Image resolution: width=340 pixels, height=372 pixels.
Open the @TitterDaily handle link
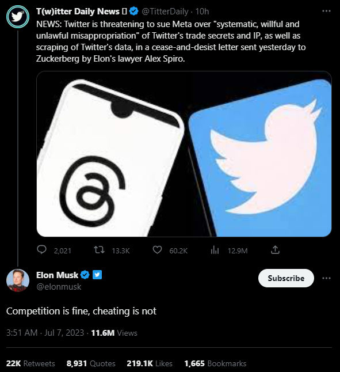pos(165,12)
